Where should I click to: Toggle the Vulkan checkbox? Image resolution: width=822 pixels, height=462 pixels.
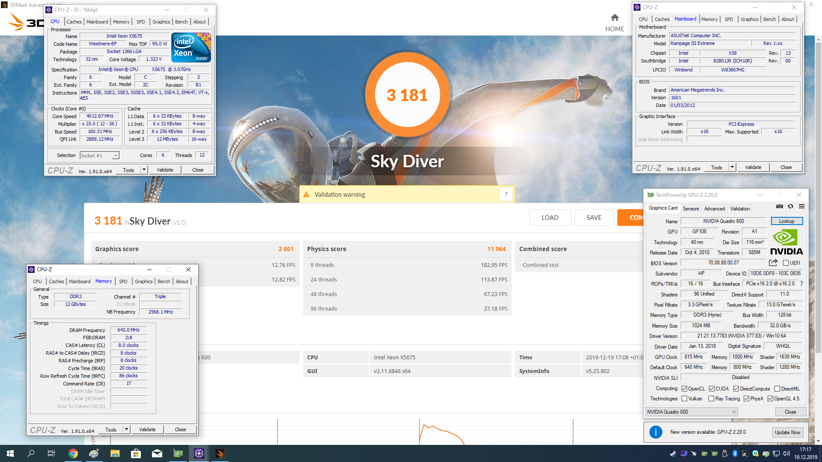[x=684, y=399]
